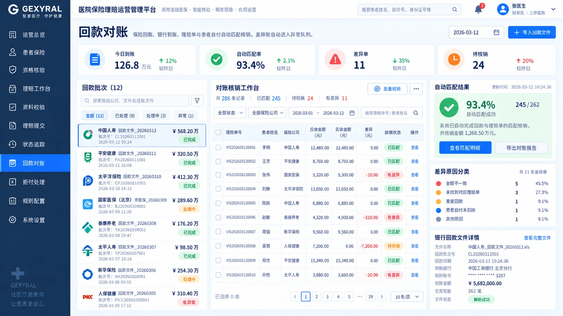Click the 查看匹配明细 button

tap(465, 148)
